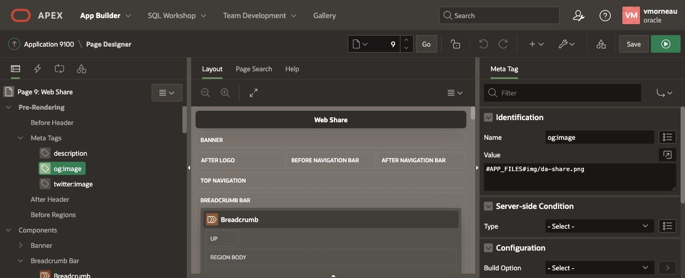
Task: Switch to the Page Search tab
Action: pyautogui.click(x=253, y=69)
